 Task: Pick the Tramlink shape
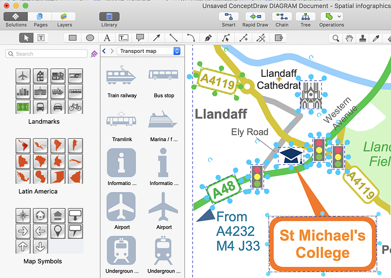121,118
